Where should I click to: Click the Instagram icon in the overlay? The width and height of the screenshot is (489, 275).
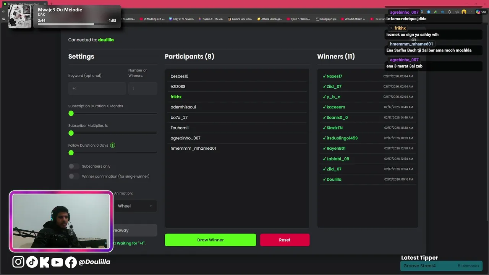pyautogui.click(x=18, y=262)
